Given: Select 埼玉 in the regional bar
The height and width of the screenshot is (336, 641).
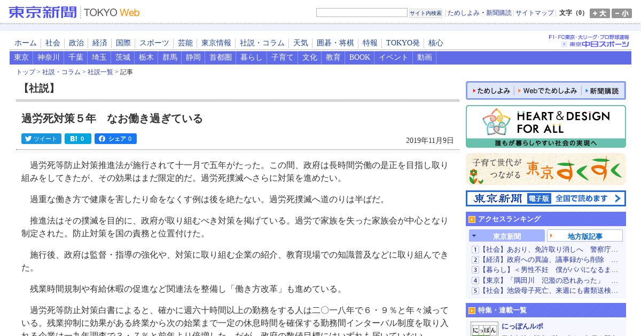Looking at the screenshot, I should click(x=99, y=58).
